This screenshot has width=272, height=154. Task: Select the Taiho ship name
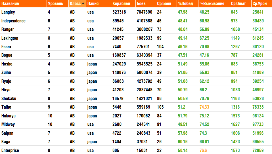[6, 107]
